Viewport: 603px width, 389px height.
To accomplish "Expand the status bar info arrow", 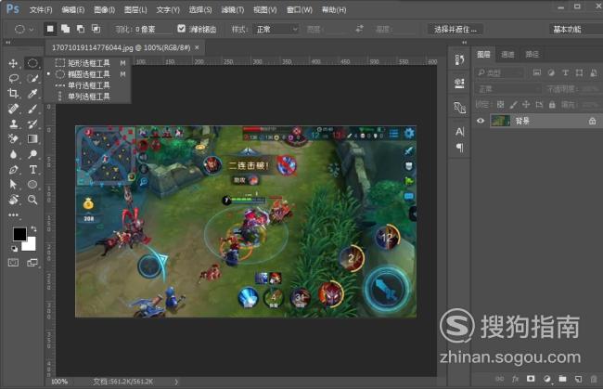I will (176, 382).
